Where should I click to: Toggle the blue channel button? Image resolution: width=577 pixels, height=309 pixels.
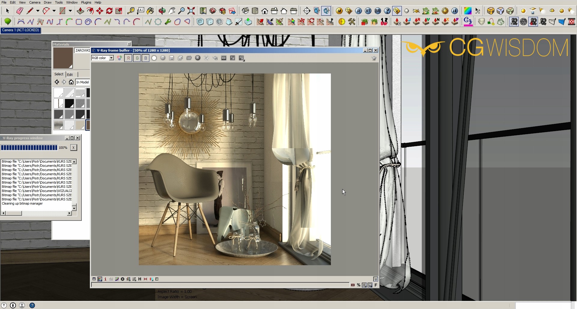point(146,58)
